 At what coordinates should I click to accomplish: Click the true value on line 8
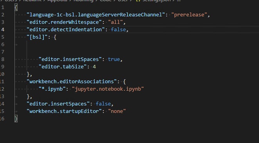pyautogui.click(x=114, y=59)
